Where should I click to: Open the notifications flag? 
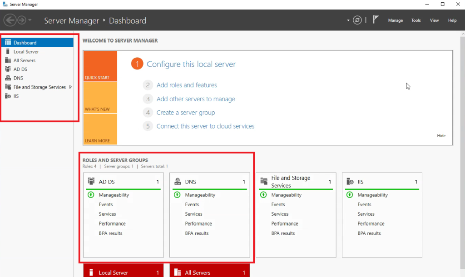pos(376,20)
